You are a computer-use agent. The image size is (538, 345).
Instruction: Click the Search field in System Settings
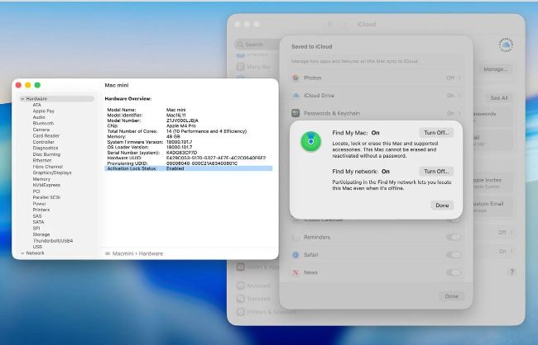point(257,45)
